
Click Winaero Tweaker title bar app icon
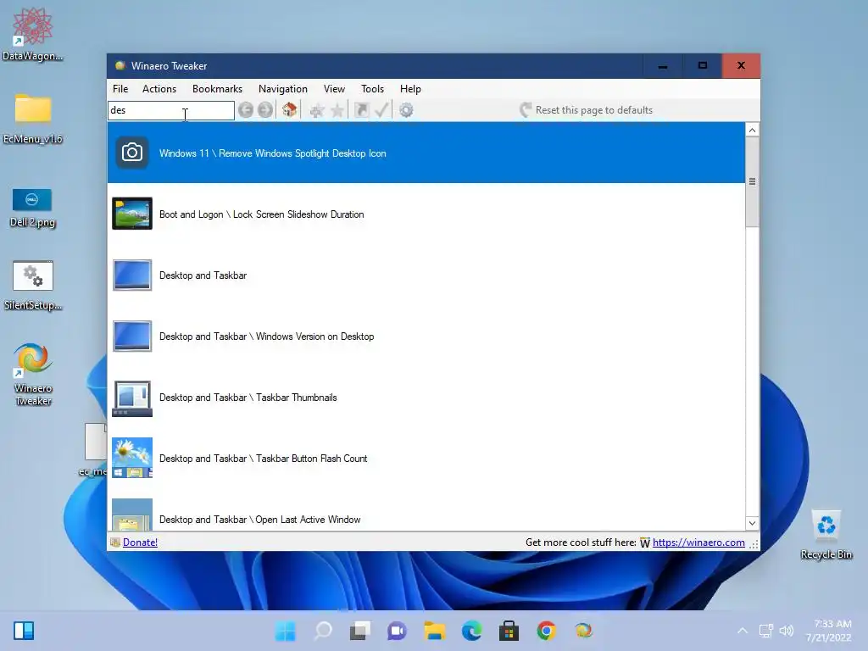tap(120, 66)
